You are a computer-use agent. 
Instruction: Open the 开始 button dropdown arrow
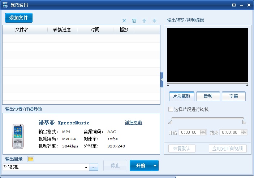coord(155,166)
